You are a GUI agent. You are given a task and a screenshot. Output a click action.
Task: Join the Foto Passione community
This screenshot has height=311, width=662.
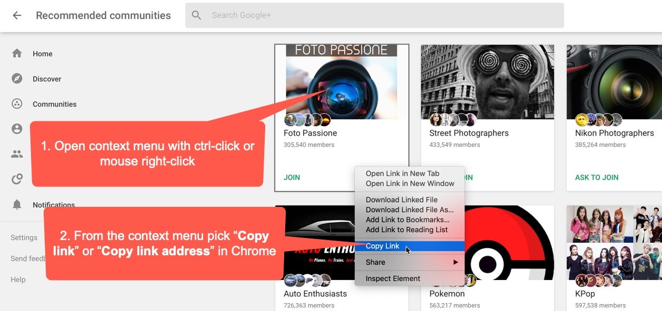tap(292, 177)
